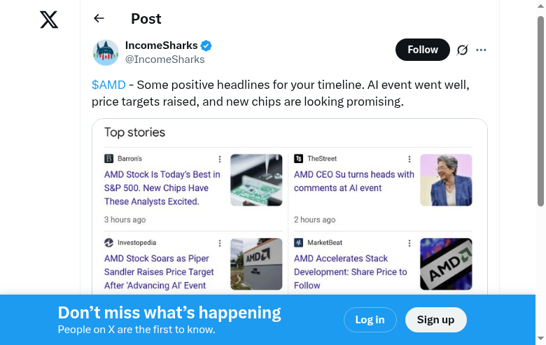
Task: Follow the IncomeSharks account
Action: click(x=422, y=50)
